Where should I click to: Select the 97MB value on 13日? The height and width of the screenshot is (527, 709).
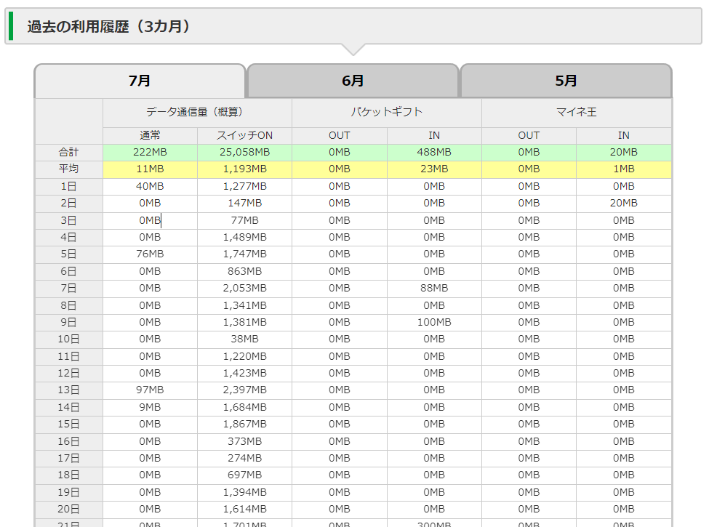(150, 390)
